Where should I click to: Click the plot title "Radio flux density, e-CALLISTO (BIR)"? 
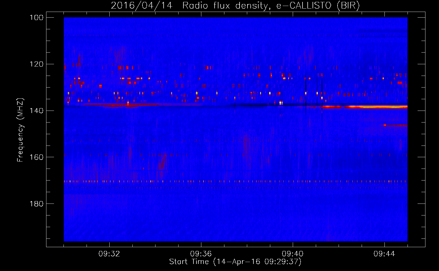(x=271, y=5)
